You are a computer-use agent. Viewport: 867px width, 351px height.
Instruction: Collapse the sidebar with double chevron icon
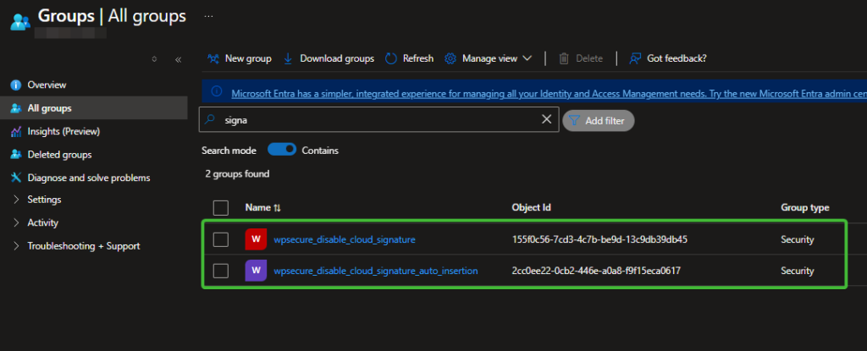pyautogui.click(x=178, y=59)
